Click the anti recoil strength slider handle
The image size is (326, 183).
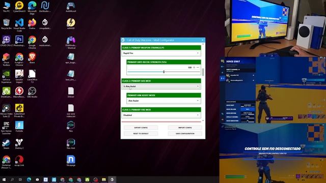click(x=164, y=72)
